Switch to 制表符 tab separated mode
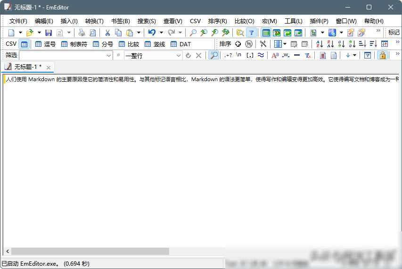Viewport: 402px width, 269px height. tap(74, 44)
